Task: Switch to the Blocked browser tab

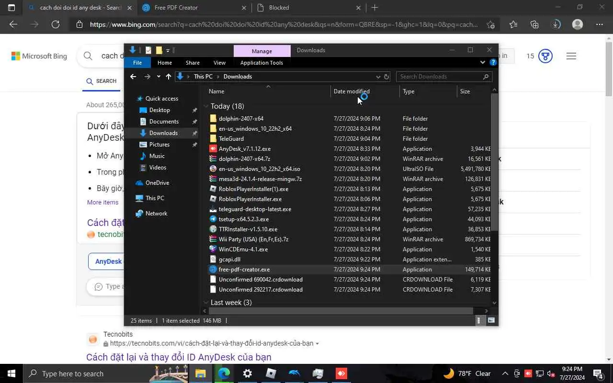Action: pos(309,8)
